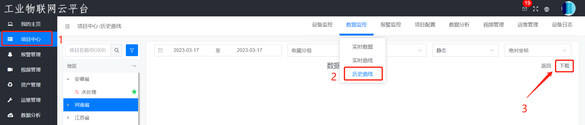The height and width of the screenshot is (125, 585).
Task: Open the mail notifications icon
Action: tap(524, 9)
